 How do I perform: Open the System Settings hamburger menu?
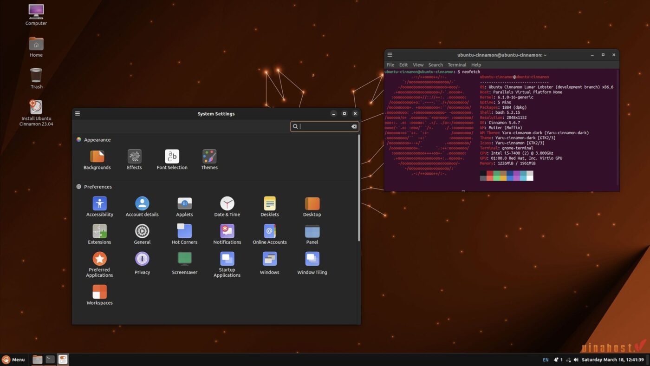point(77,113)
